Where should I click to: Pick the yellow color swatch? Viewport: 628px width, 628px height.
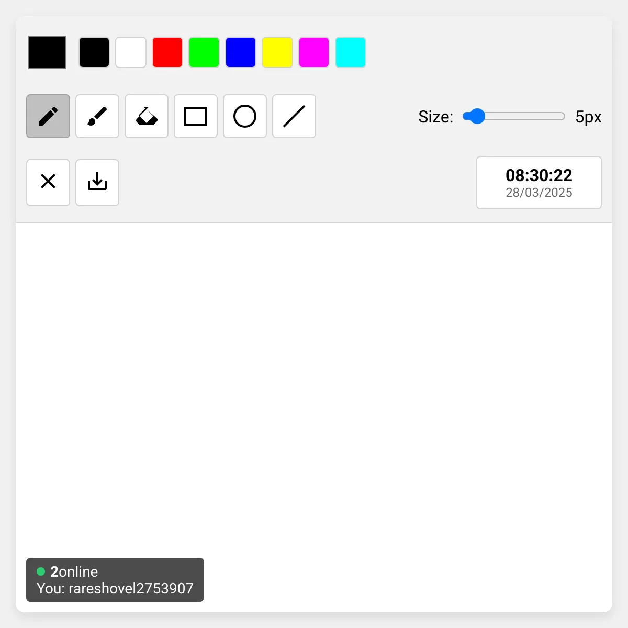tap(277, 52)
